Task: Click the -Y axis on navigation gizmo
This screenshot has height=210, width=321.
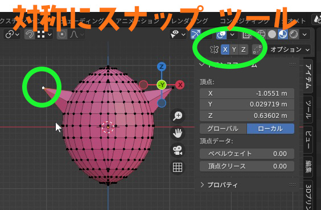Action: [162, 85]
